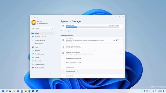
Task: Open Storage used on other drives chevron
Action: [121, 58]
